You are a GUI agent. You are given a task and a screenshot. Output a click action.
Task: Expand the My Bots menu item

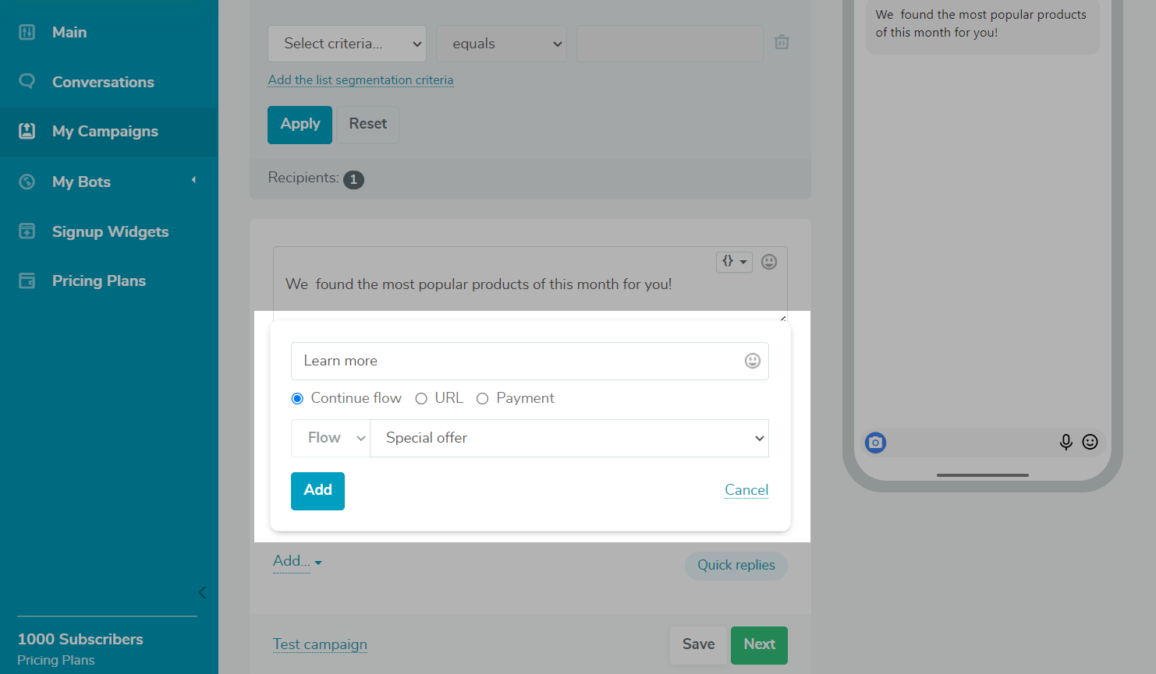[108, 182]
